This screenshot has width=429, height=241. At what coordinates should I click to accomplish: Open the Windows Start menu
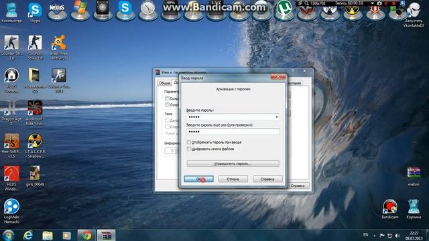pos(8,235)
